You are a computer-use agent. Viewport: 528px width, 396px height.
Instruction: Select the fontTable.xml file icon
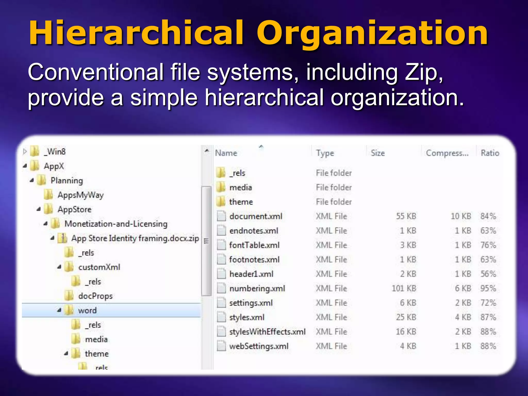221,245
